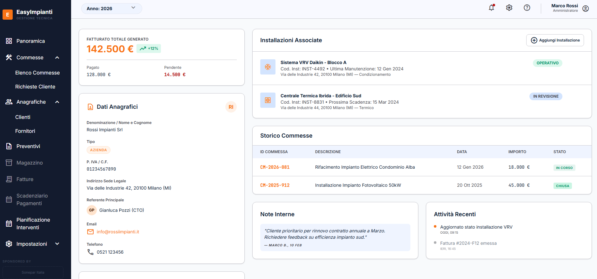Open the help question mark icon
Image resolution: width=597 pixels, height=279 pixels.
point(527,8)
